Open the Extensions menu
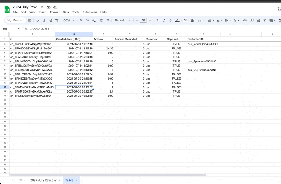The image size is (281, 184). pyautogui.click(x=90, y=12)
